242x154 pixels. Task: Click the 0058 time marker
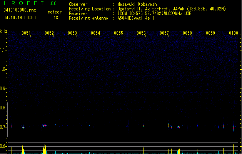[187, 33]
